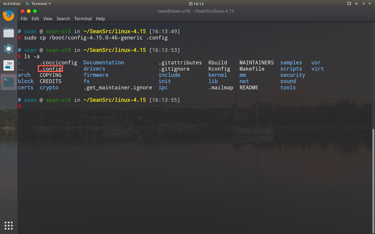Open the clock calendar at 16:13
This screenshot has height=234, width=375.
[x=196, y=4]
